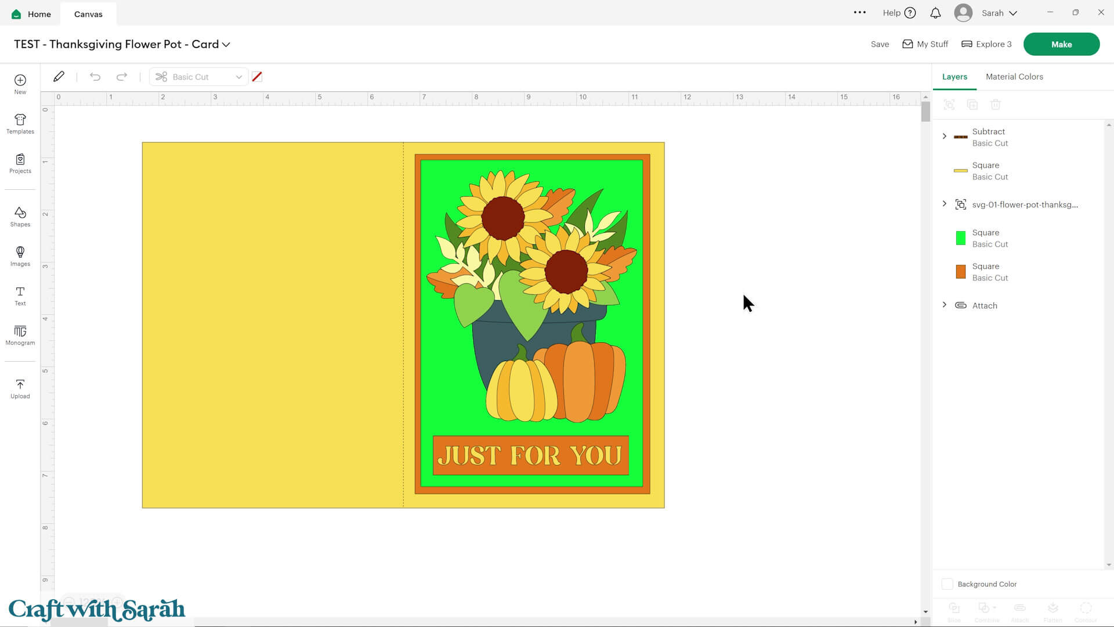Click the Undo arrow
The height and width of the screenshot is (627, 1114).
click(x=95, y=77)
